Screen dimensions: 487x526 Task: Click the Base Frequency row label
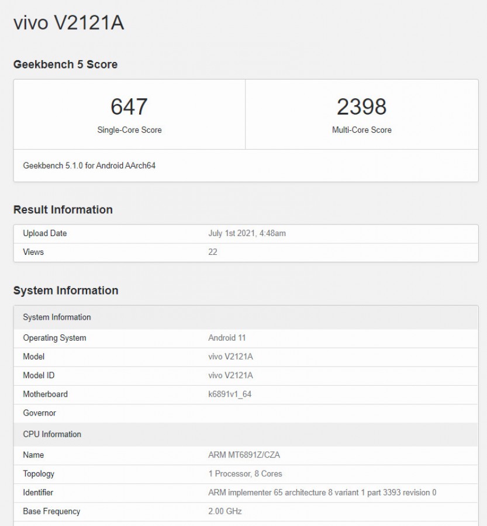tap(51, 511)
